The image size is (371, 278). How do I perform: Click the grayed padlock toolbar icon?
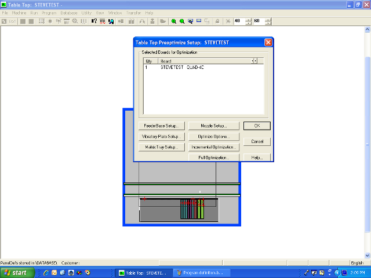217,21
